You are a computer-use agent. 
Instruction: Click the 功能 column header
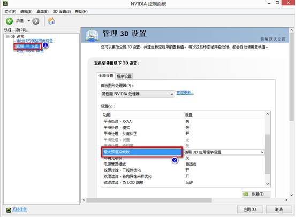click(x=107, y=115)
